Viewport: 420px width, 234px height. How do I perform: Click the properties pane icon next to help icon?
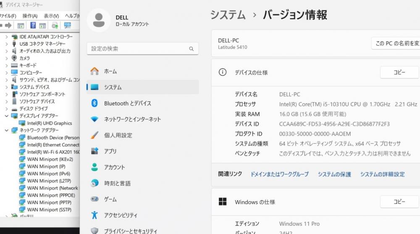pyautogui.click(x=42, y=26)
